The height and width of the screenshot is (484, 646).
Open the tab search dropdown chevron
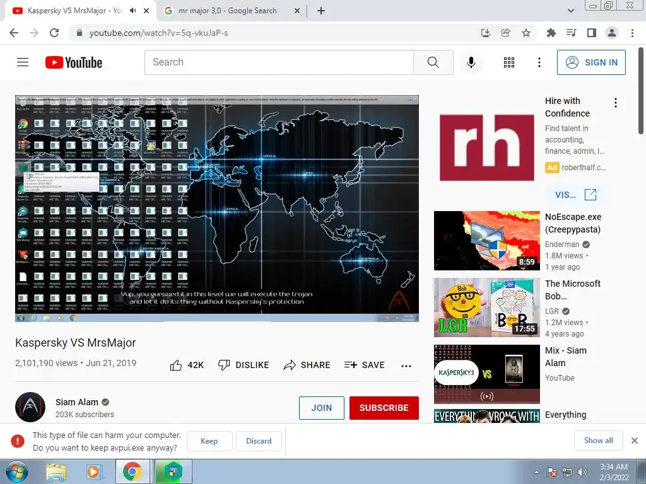(571, 11)
